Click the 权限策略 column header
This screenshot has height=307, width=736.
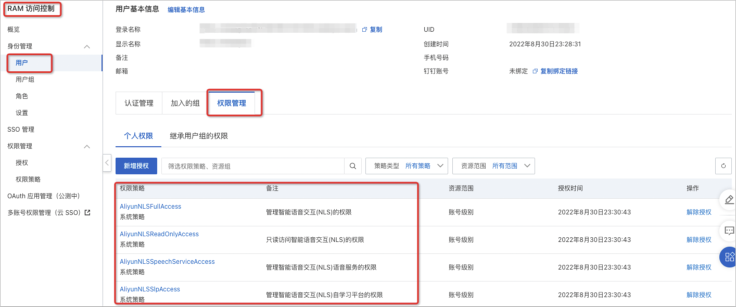[132, 188]
